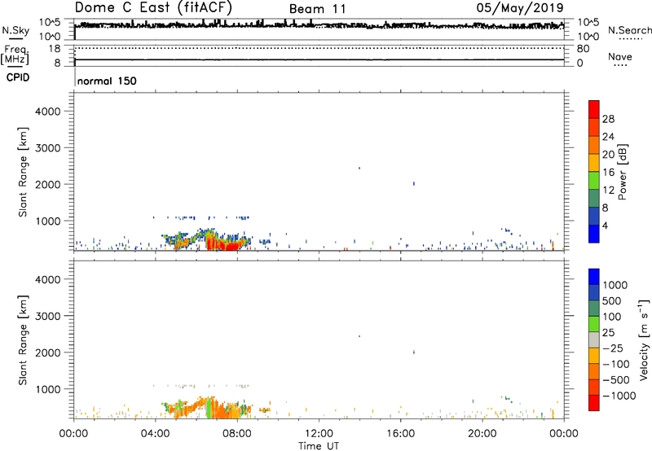Click the isolated echo near 2400 km in power panel
Viewport: 652px width, 451px height.
click(359, 169)
